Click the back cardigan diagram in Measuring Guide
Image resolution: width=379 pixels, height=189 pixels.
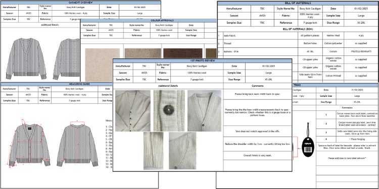point(77,145)
